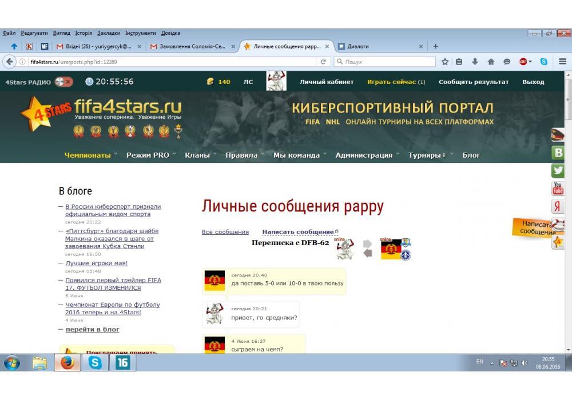Open the Firefox hamburger menu
The image size is (572, 400).
click(562, 62)
